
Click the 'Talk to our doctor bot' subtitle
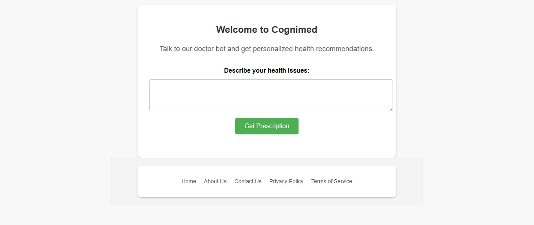tap(267, 49)
